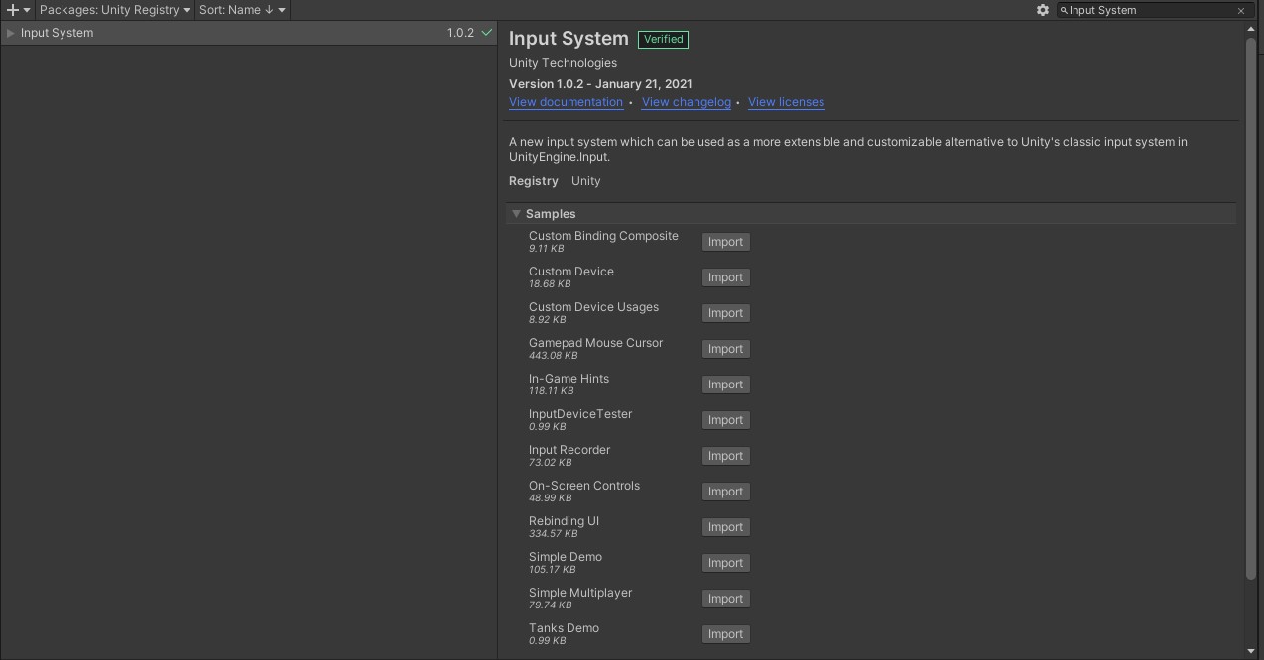Import the Gamepad Mouse Cursor sample
Screen dimensions: 1264x660
pyautogui.click(x=725, y=349)
